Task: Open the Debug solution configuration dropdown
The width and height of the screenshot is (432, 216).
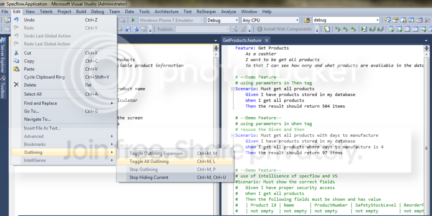Action: [236, 20]
